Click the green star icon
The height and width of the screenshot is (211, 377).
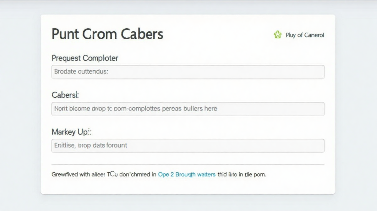(278, 35)
